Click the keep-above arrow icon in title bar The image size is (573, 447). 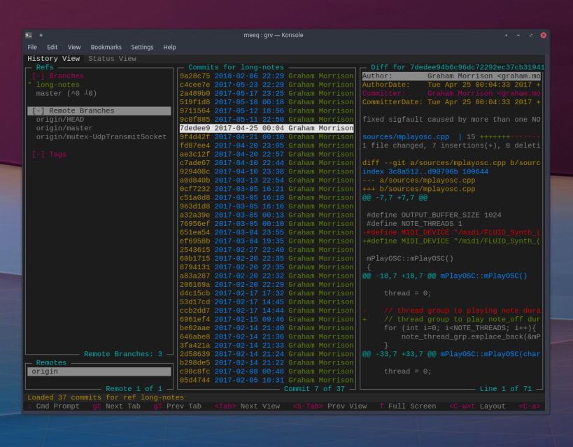coord(507,35)
